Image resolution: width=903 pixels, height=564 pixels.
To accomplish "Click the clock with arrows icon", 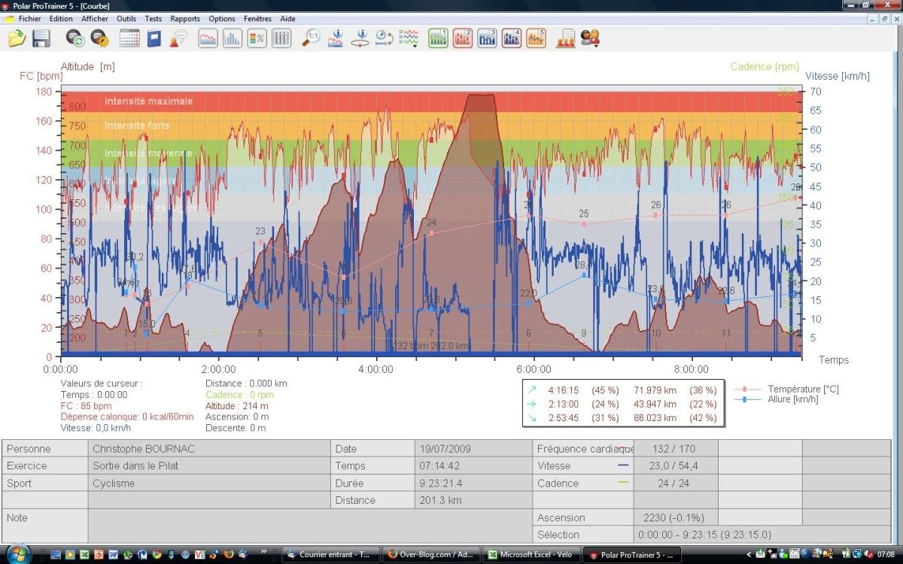I will point(385,38).
